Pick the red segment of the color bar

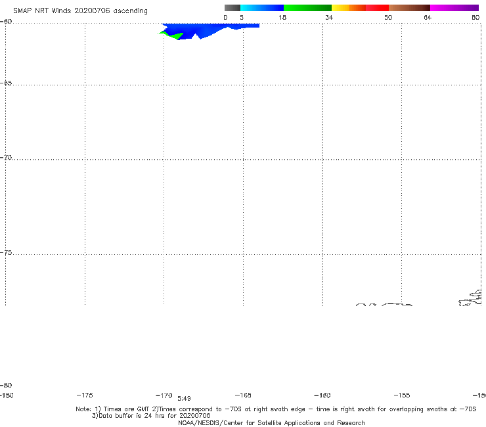(377, 8)
